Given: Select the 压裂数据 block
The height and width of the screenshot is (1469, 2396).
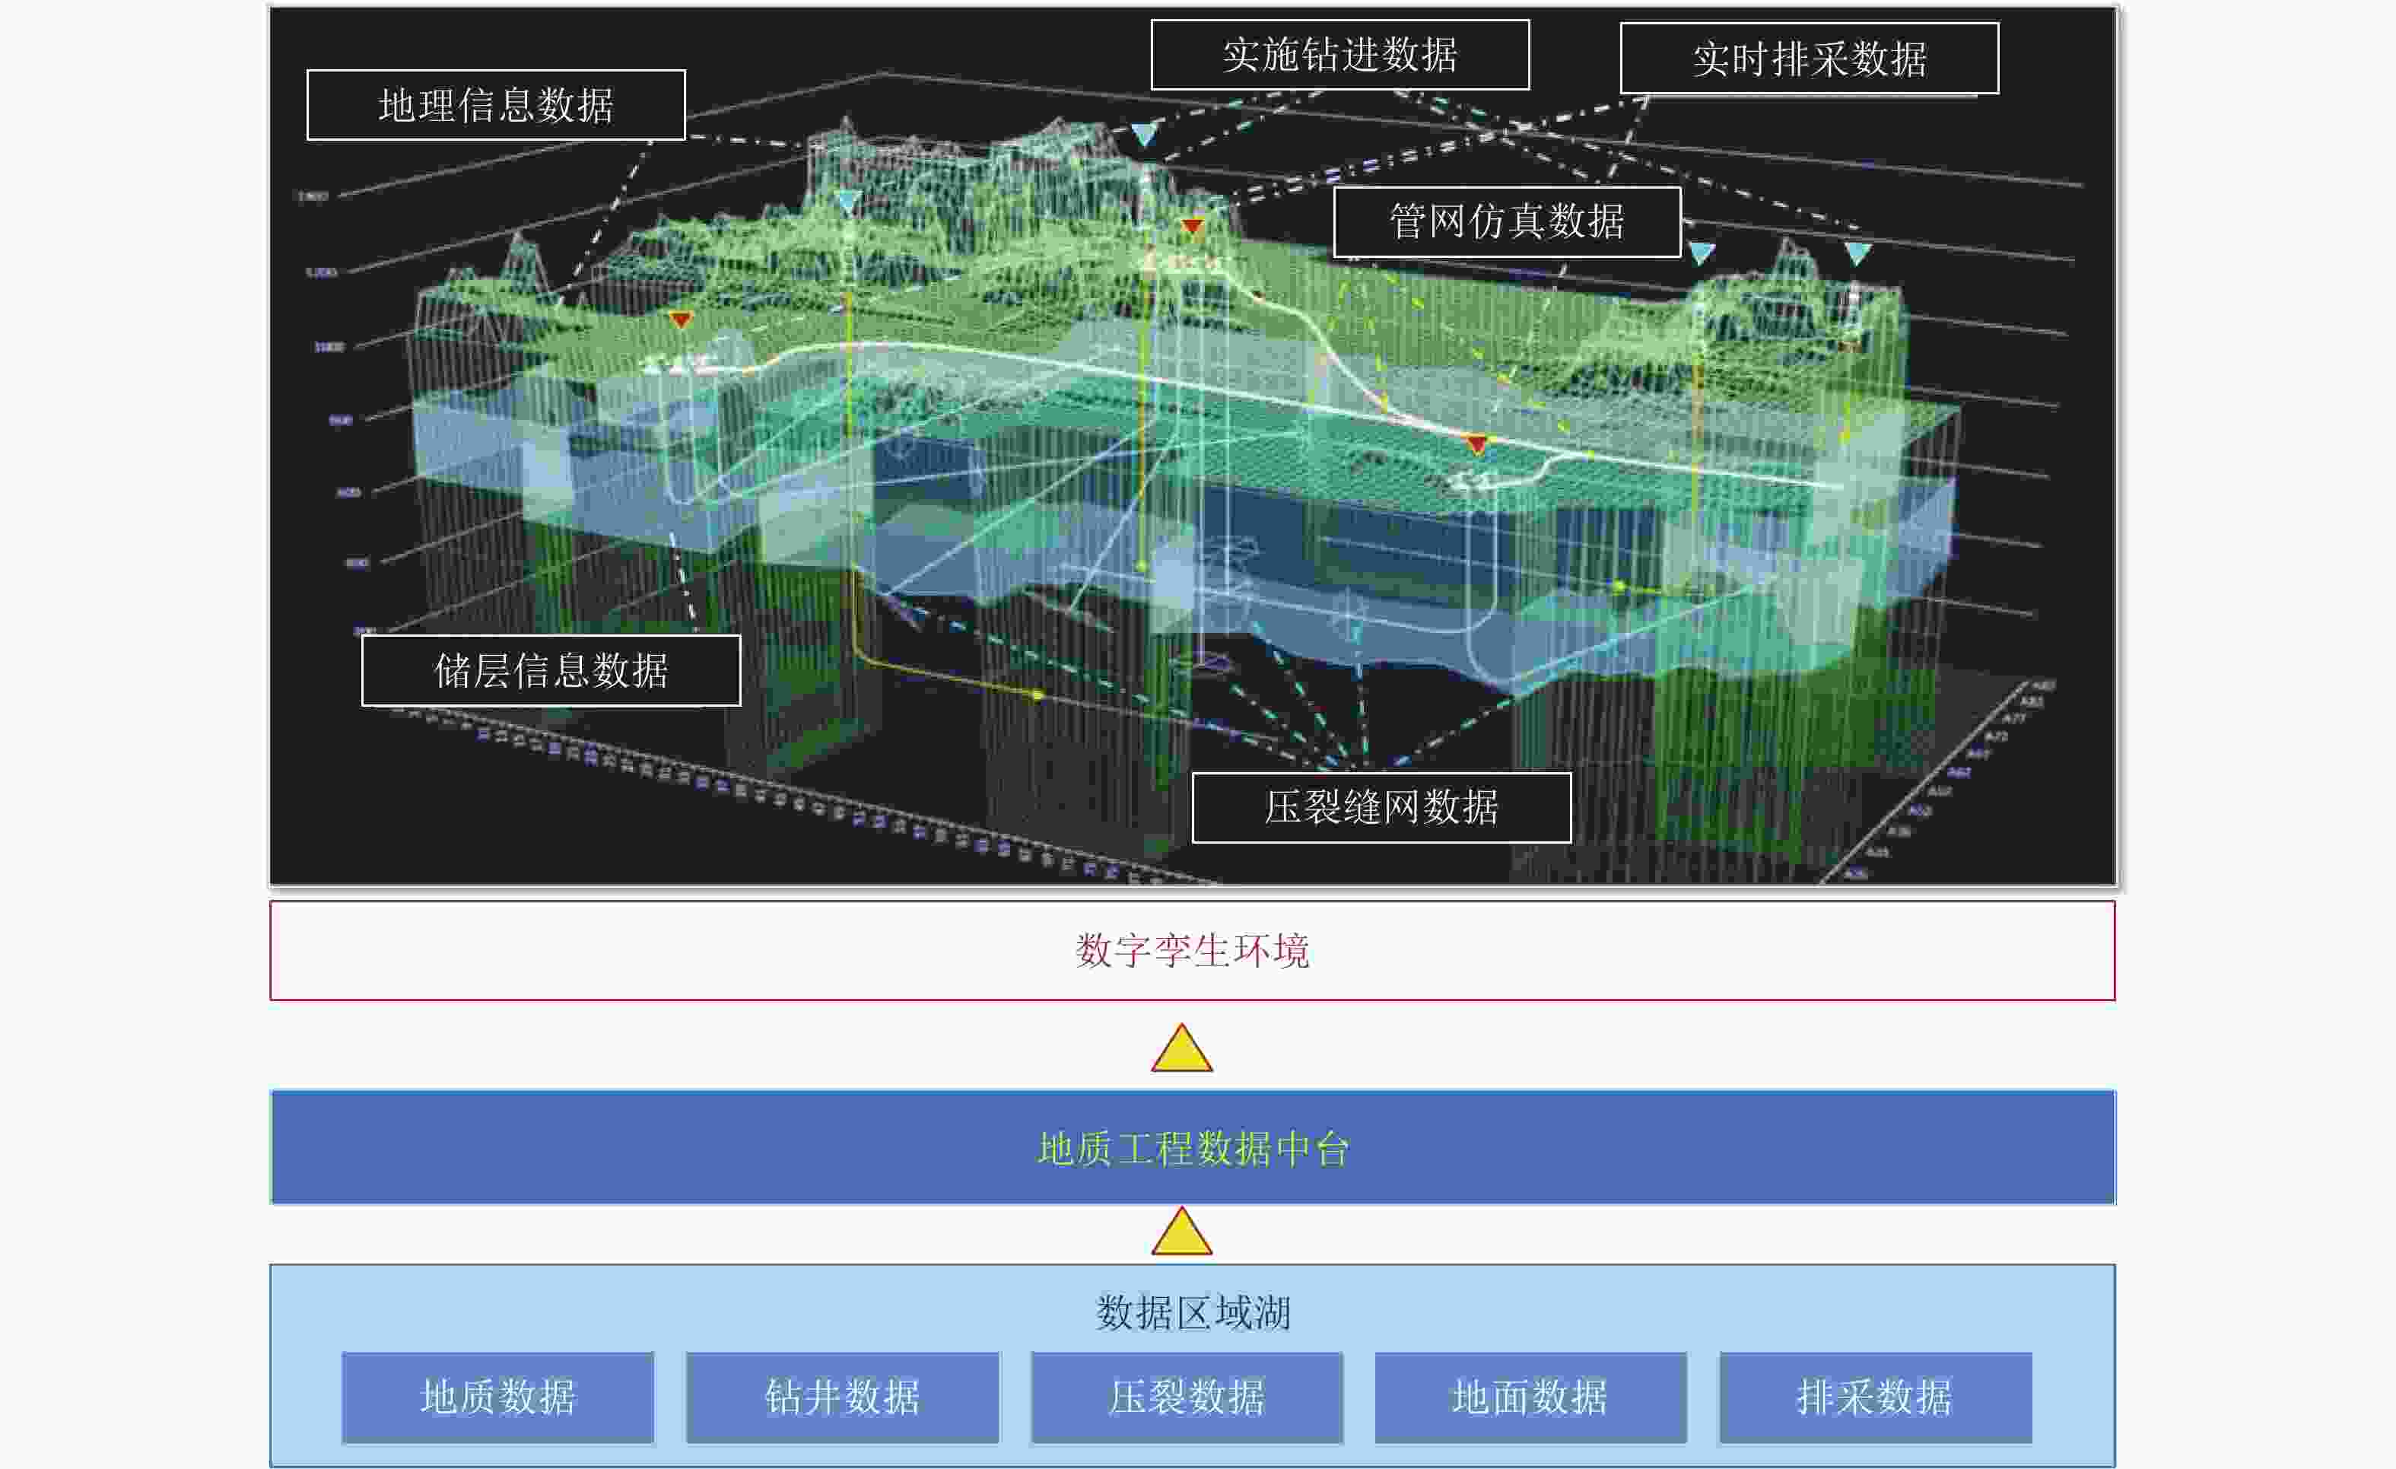Looking at the screenshot, I should (x=1187, y=1397).
